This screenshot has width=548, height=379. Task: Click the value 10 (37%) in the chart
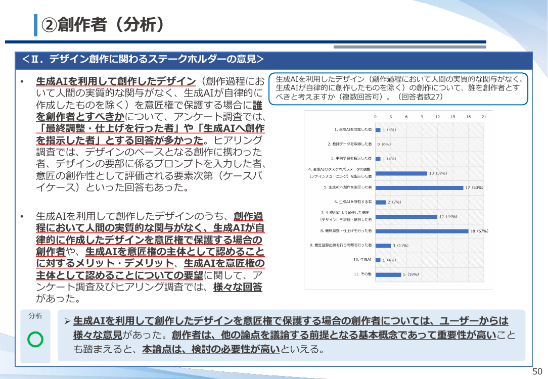[x=438, y=173]
